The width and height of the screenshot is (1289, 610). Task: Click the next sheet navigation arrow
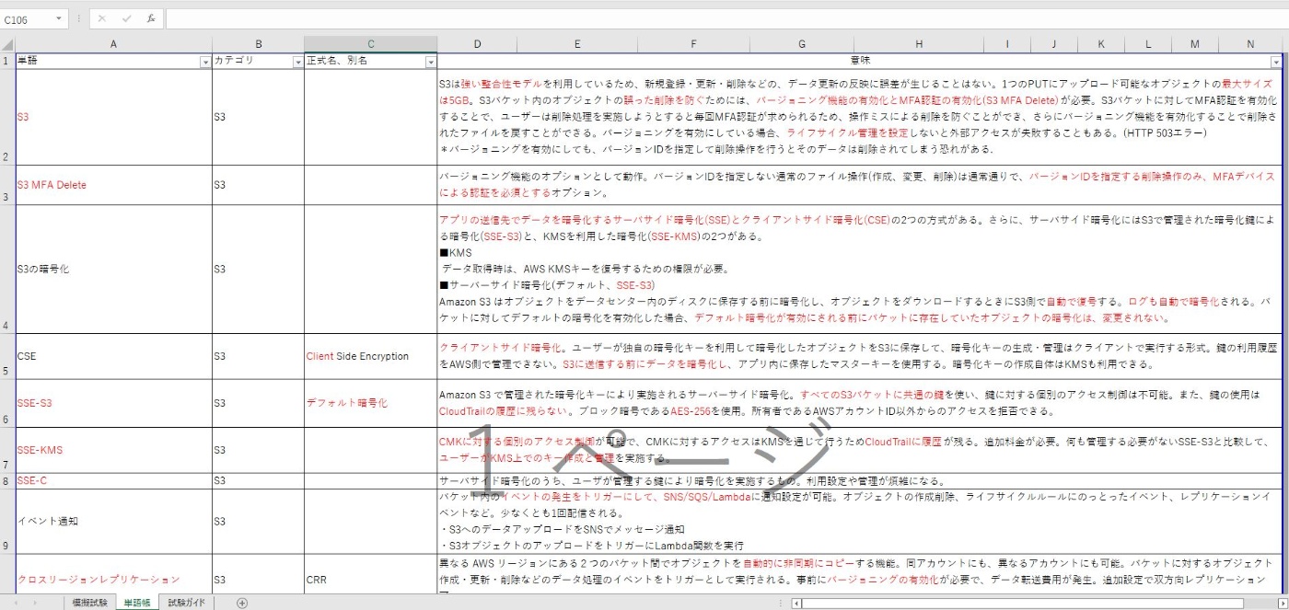(37, 604)
